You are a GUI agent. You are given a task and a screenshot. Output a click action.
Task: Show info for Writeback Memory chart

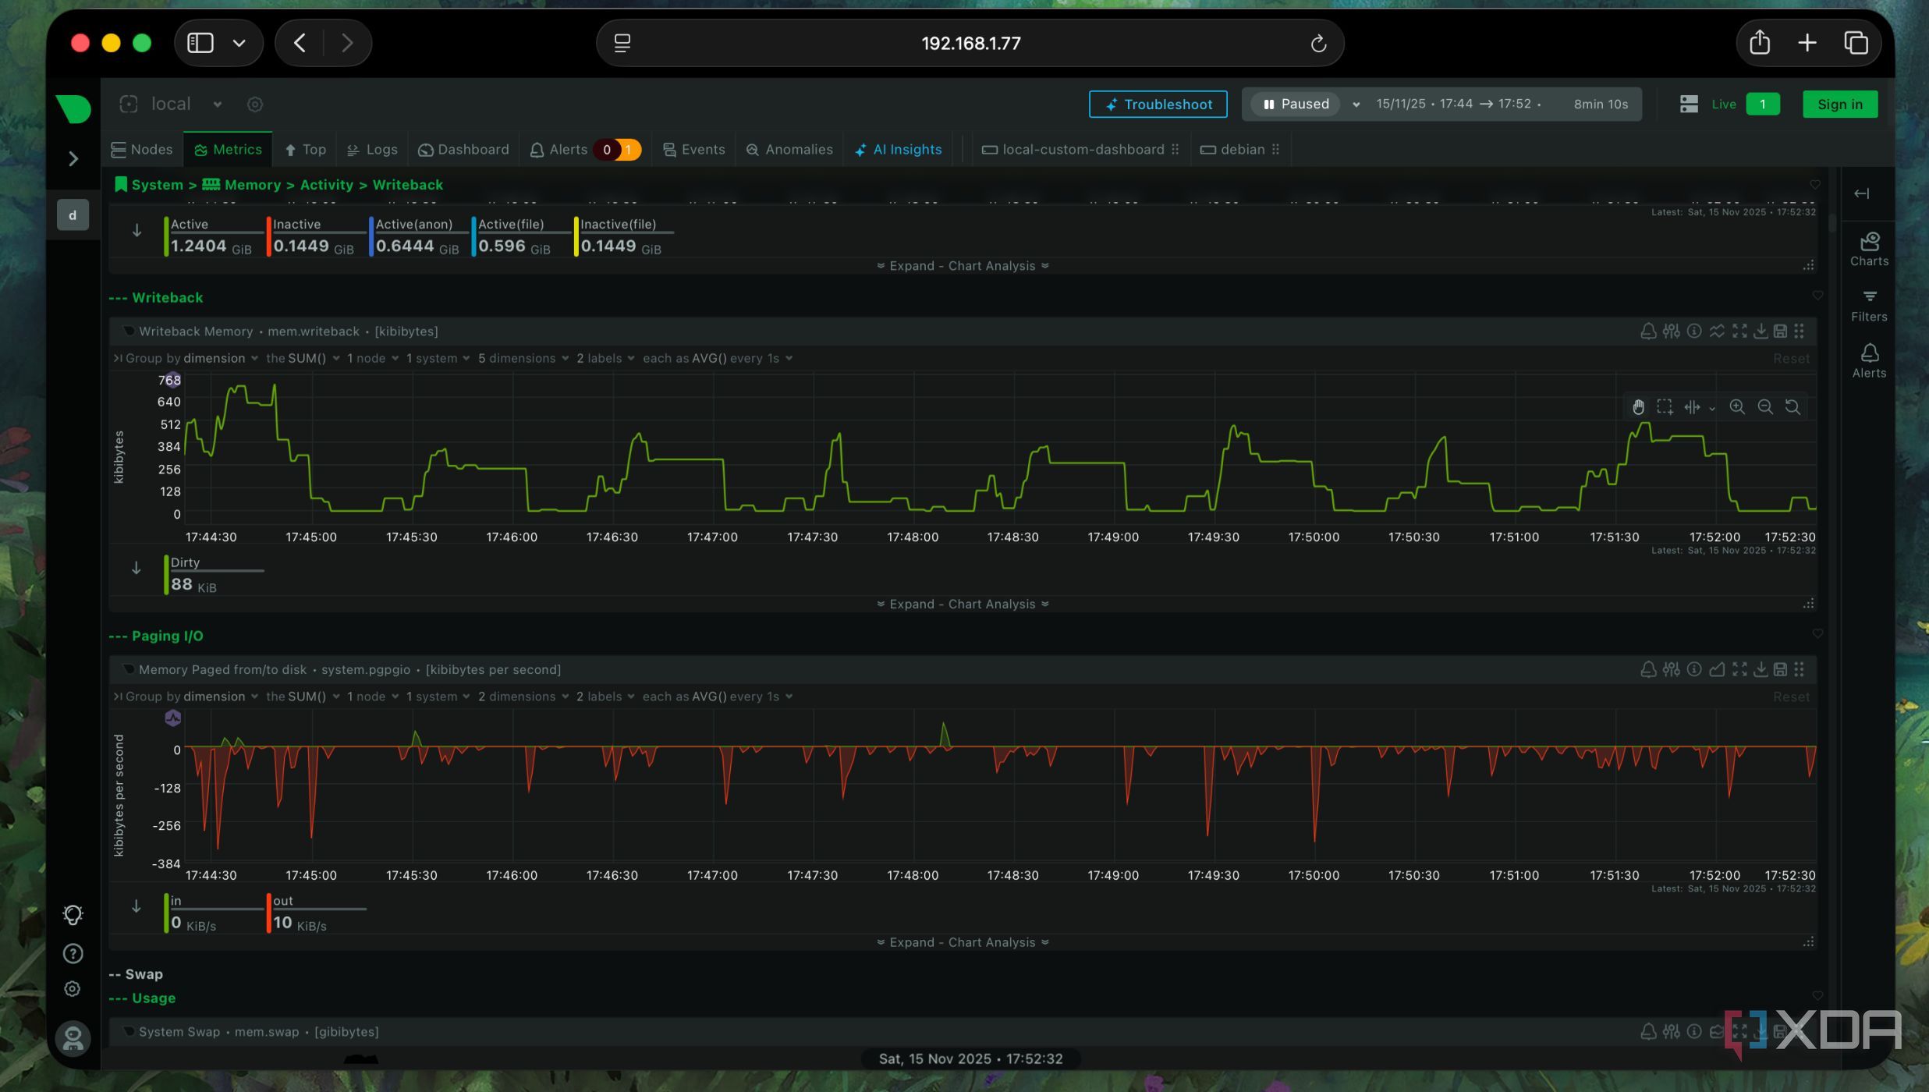pos(1694,331)
